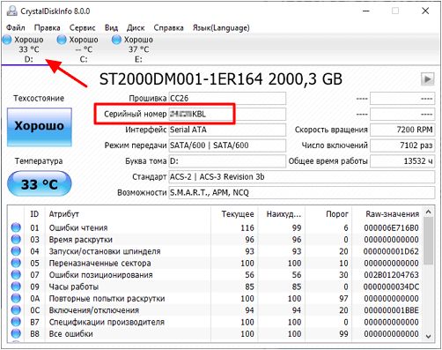Click the Интерфейс Serial ATA field
This screenshot has width=442, height=350.
click(x=227, y=130)
